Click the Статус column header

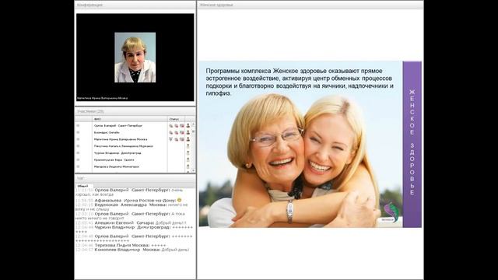pyautogui.click(x=176, y=119)
